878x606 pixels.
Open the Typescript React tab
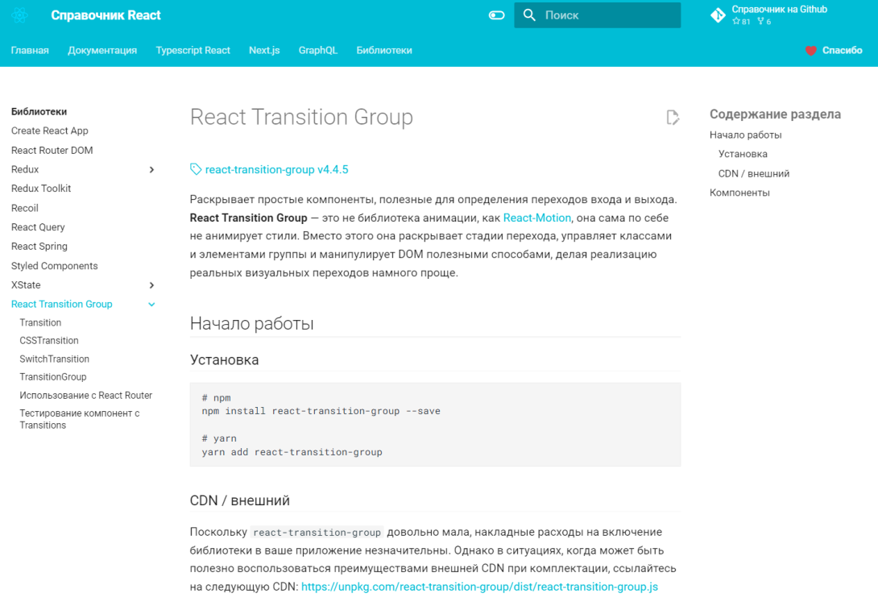[x=193, y=51]
